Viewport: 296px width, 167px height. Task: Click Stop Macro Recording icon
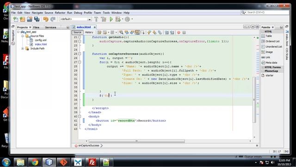point(184,32)
